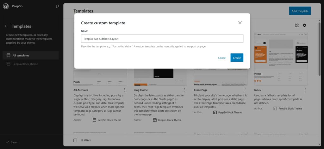
Task: Click Cancel in the dialog
Action: 222,58
